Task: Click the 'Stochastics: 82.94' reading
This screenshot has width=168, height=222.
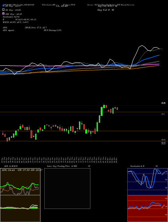Action: pyautogui.click(x=11, y=17)
